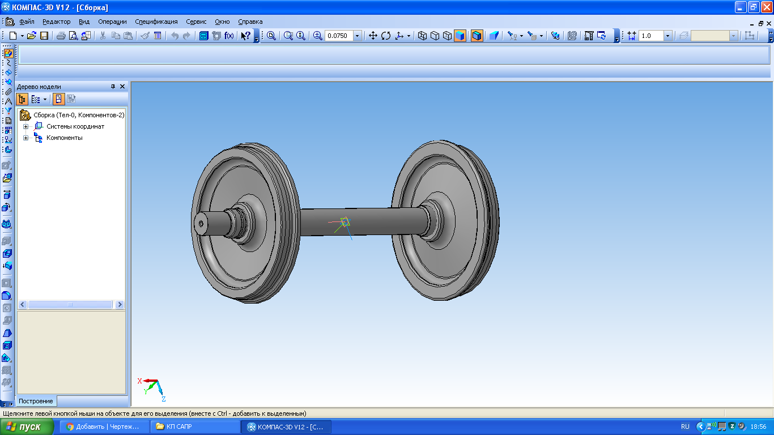The width and height of the screenshot is (774, 435).
Task: Click the model tree horizontal scrollbar thumb
Action: [70, 305]
